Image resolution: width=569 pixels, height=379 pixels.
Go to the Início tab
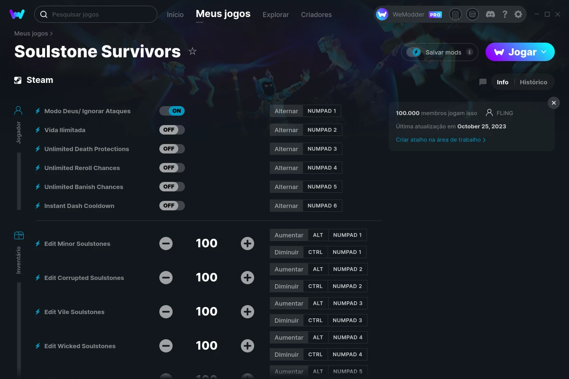[x=175, y=15]
